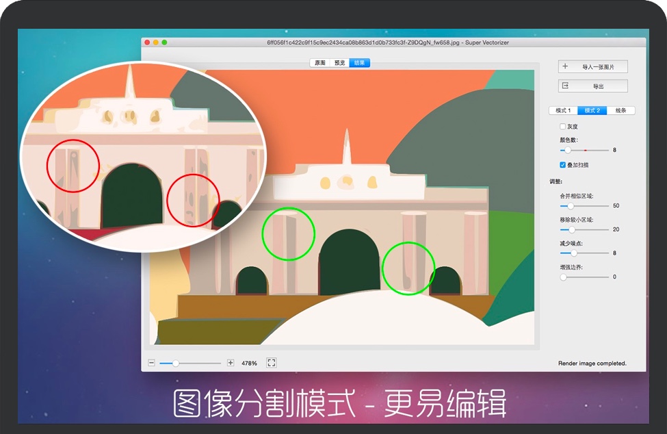Enable the 灰度 grayscale checkbox
667x434 pixels.
(x=561, y=126)
